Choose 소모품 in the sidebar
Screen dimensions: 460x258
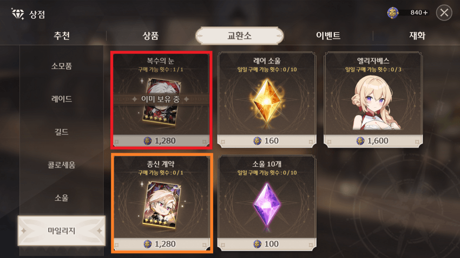[62, 66]
